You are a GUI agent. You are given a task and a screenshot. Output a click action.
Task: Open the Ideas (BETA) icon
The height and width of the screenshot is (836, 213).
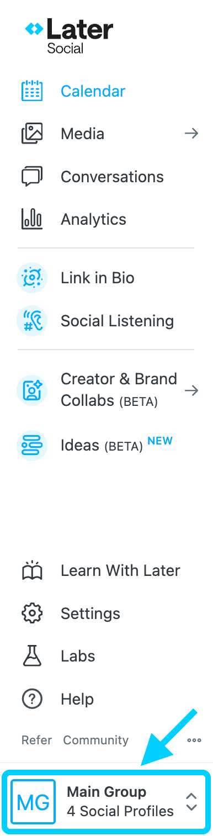(32, 445)
